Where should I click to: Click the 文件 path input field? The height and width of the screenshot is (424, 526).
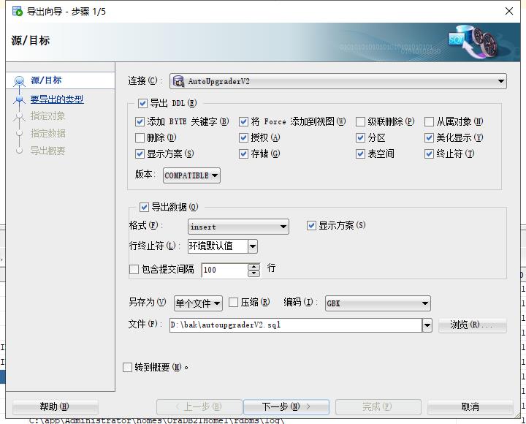295,325
